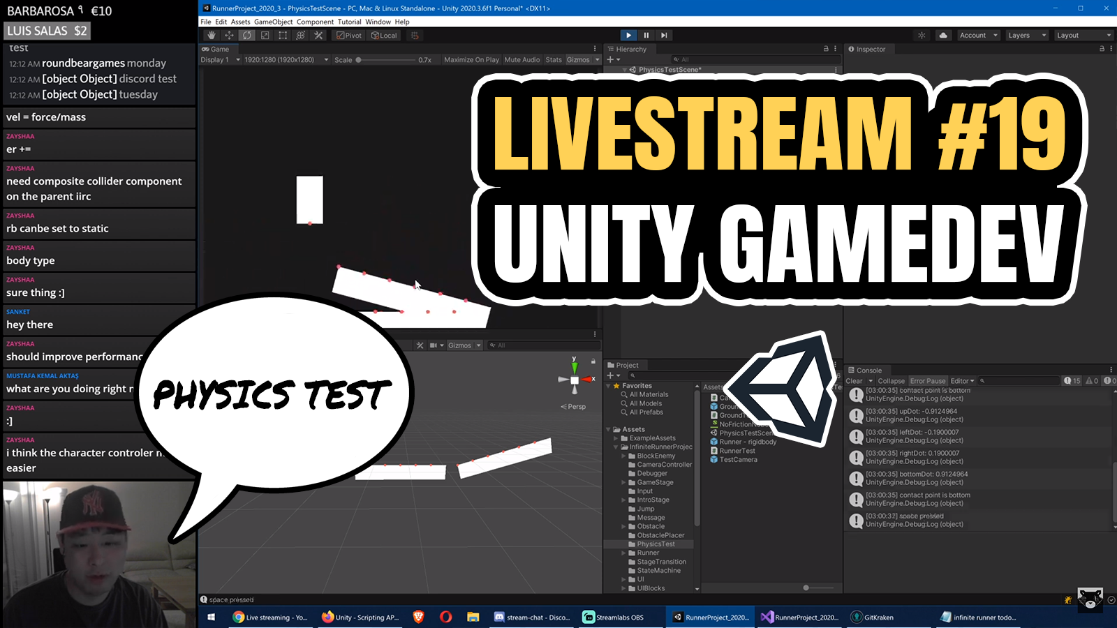This screenshot has width=1117, height=628.
Task: Toggle Stats overlay in Game view
Action: click(554, 60)
